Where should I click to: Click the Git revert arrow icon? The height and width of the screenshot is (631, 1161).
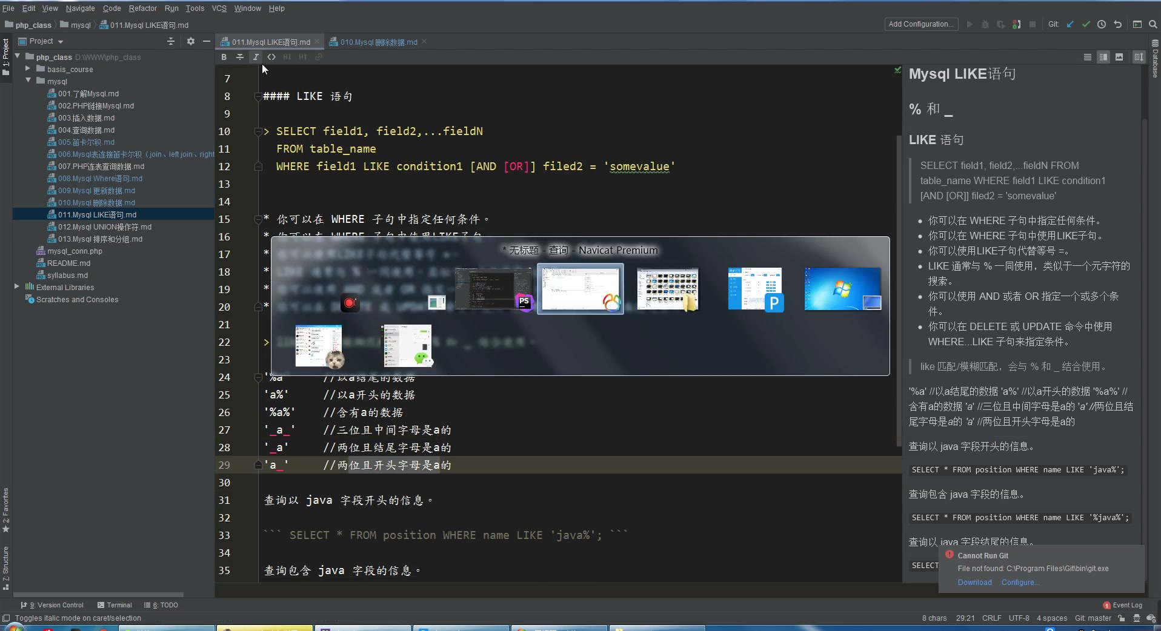[1118, 24]
